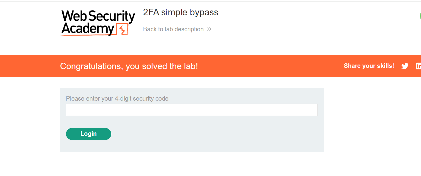Click the 'Academy' word in the logo
Image resolution: width=421 pixels, height=176 pixels.
coord(87,29)
